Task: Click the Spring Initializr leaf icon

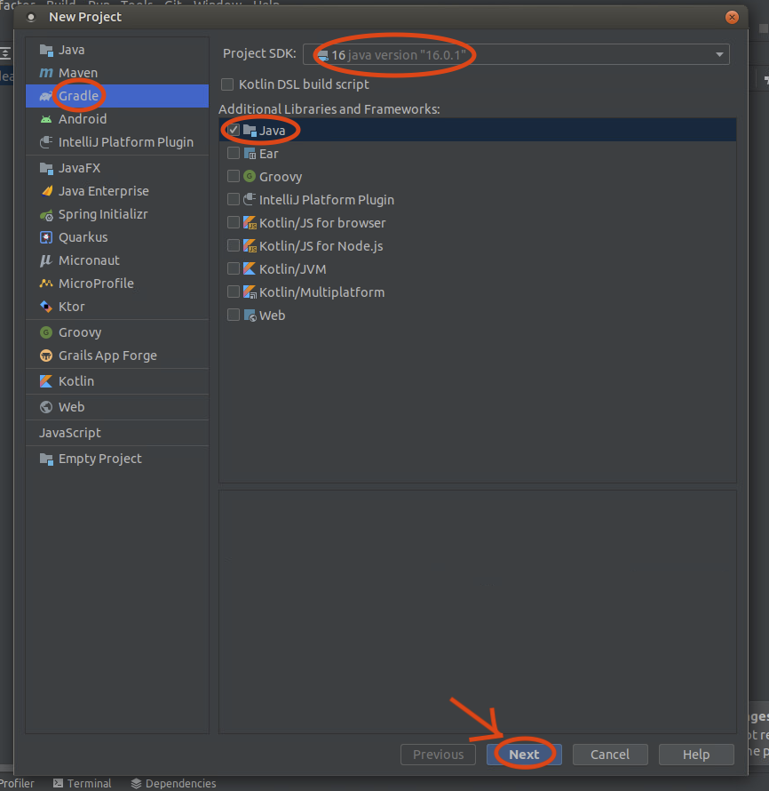Action: point(46,214)
